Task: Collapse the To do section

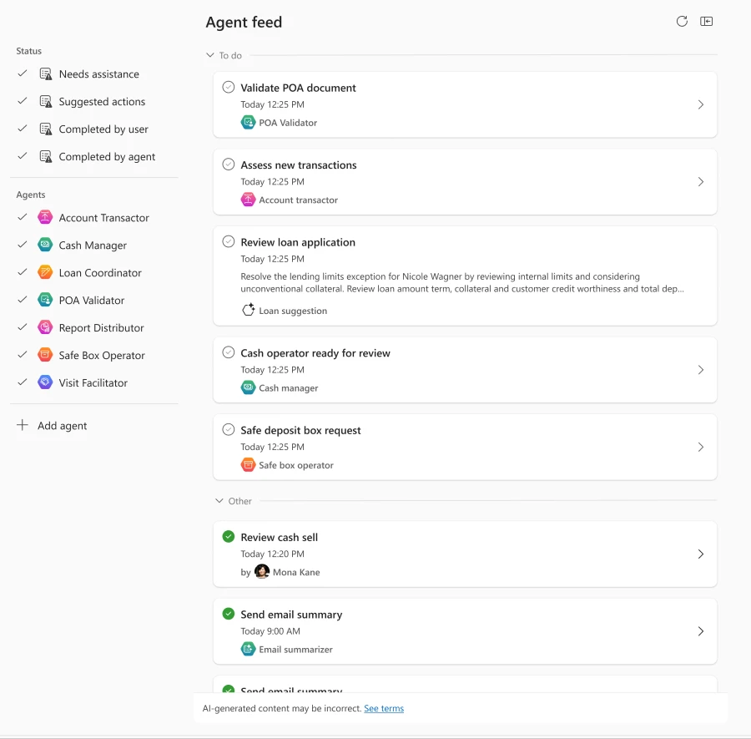Action: click(x=209, y=55)
